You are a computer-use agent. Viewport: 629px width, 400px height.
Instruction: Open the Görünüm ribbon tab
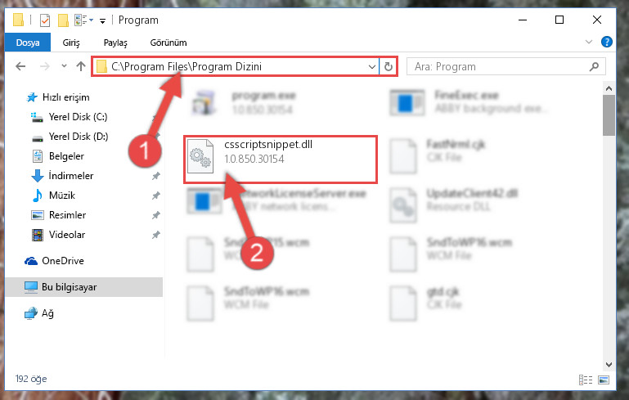[x=168, y=43]
